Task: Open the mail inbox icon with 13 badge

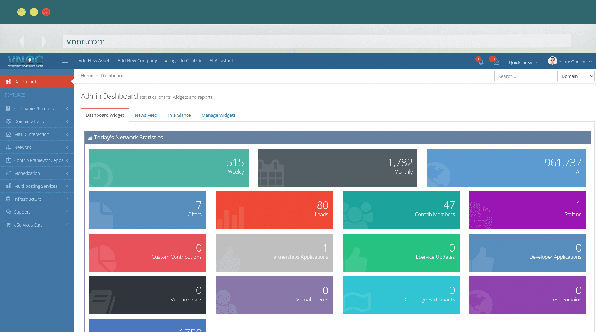Action: [496, 62]
